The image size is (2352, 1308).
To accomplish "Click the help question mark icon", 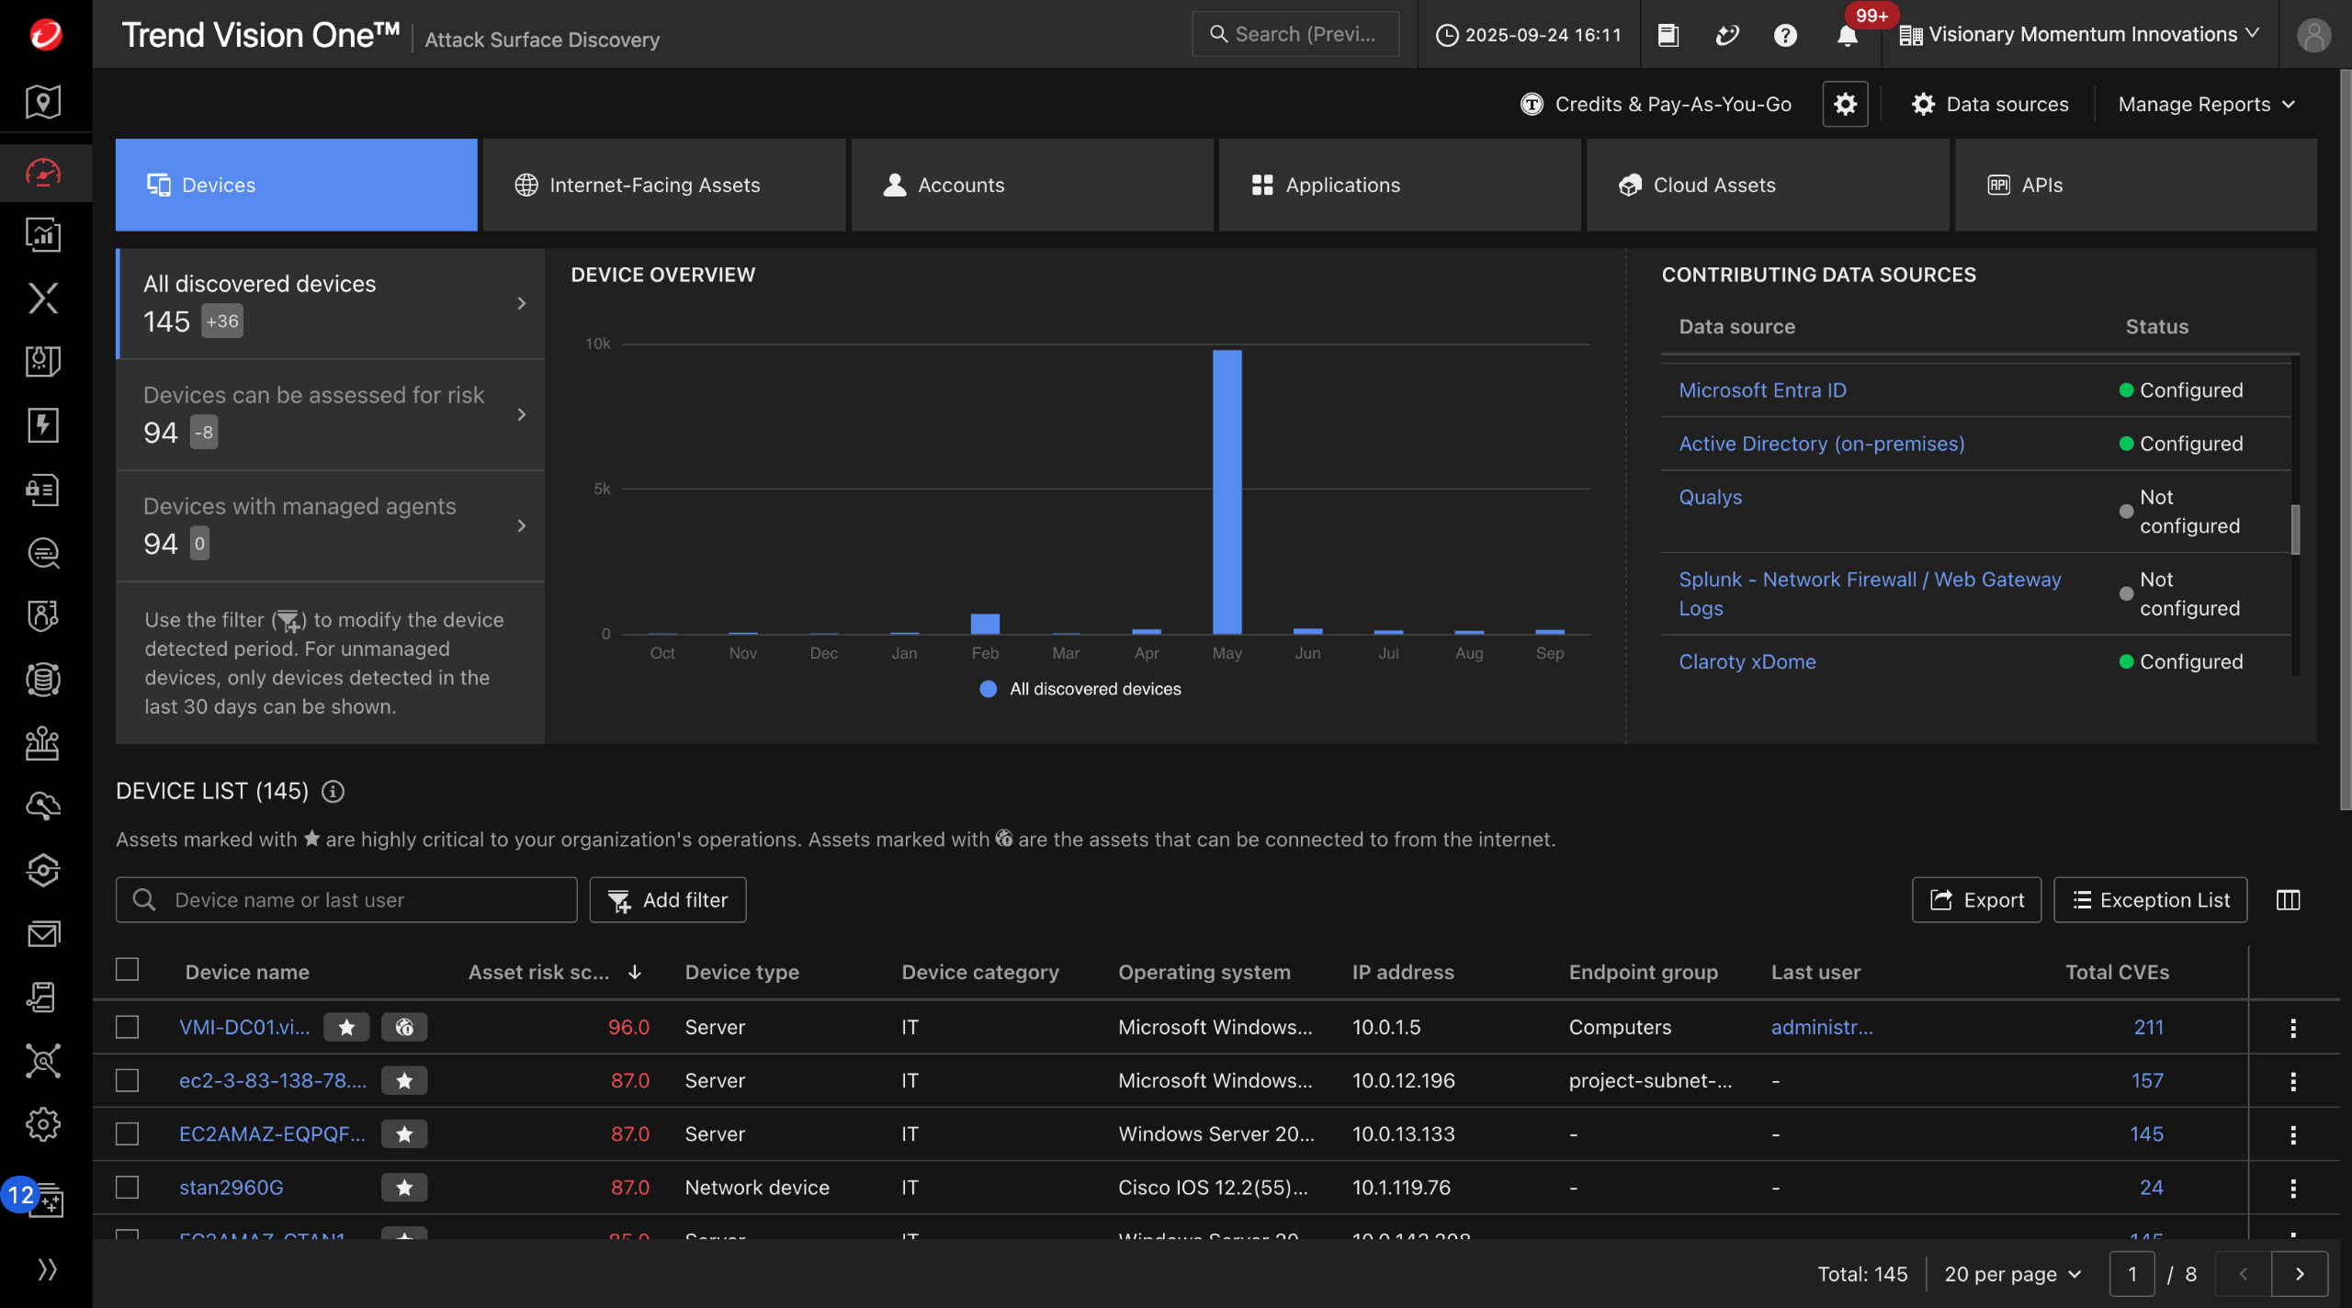I will (1785, 35).
